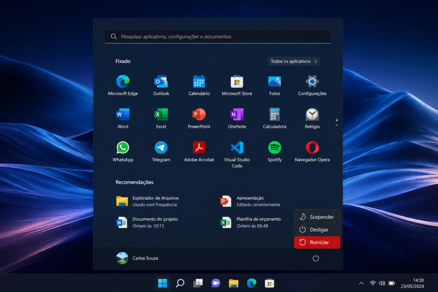Image resolution: width=438 pixels, height=292 pixels.
Task: Open Edge from the taskbar
Action: point(252,283)
